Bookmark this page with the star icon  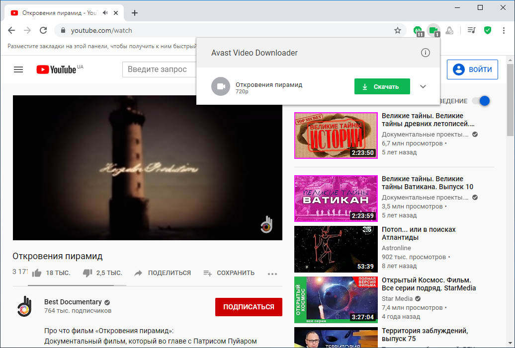(x=397, y=30)
